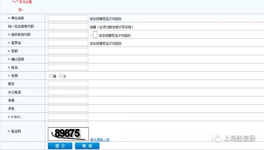Focus the 验证码 input field above captcha
This screenshot has height=150, width=264.
[68, 124]
